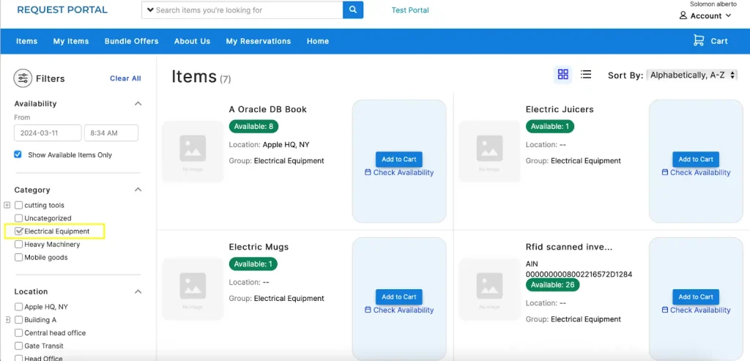This screenshot has height=361, width=750.
Task: Switch to list view icon
Action: click(x=586, y=75)
